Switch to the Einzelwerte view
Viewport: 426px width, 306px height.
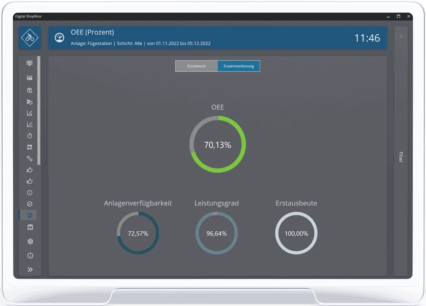196,66
